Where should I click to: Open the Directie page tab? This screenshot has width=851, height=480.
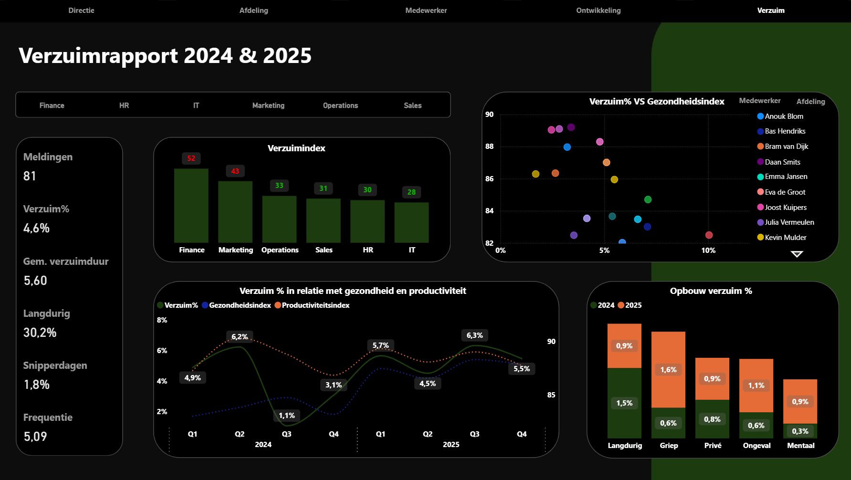(x=81, y=10)
